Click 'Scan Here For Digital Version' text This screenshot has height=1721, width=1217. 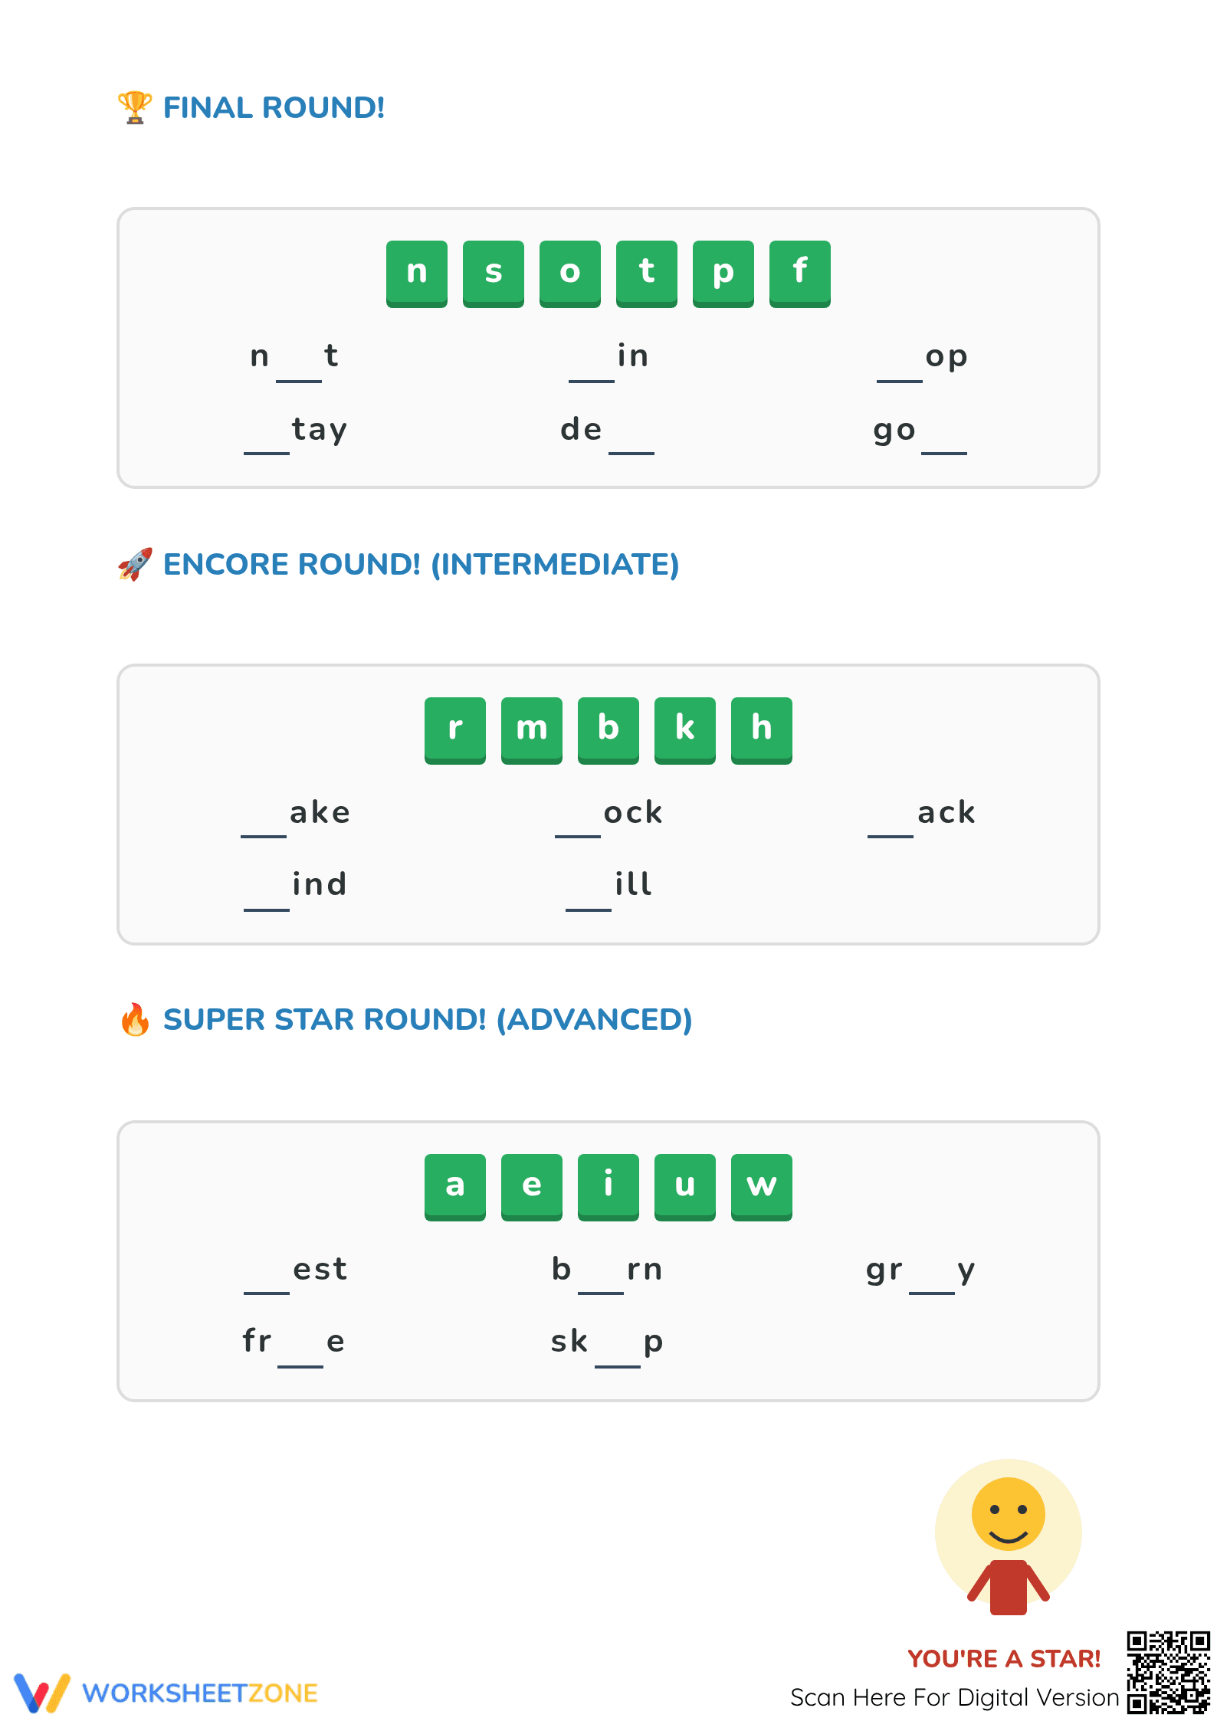pyautogui.click(x=955, y=1698)
